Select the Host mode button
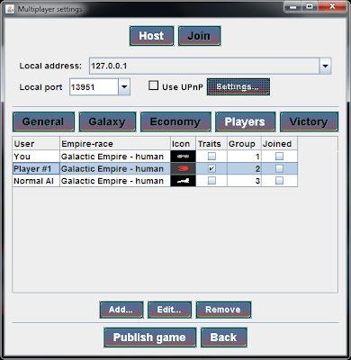Viewport: 351px width, 360px height. click(x=151, y=36)
